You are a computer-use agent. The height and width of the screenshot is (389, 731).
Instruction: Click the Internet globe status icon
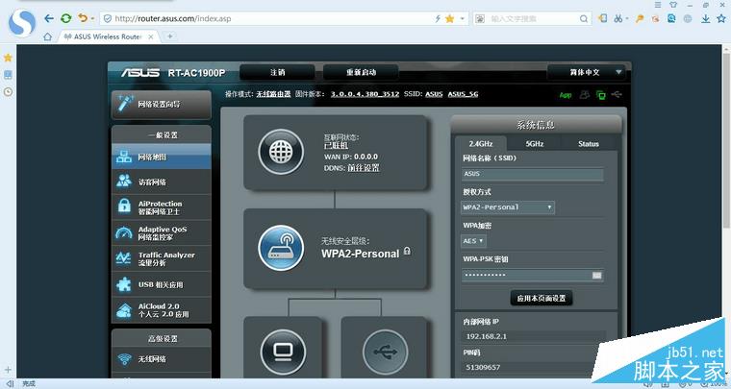281,152
